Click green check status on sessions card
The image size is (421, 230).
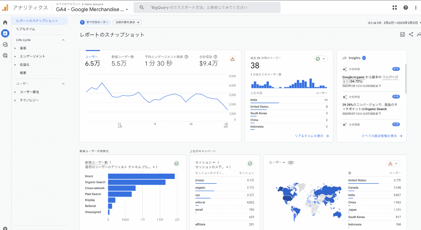coord(250,163)
